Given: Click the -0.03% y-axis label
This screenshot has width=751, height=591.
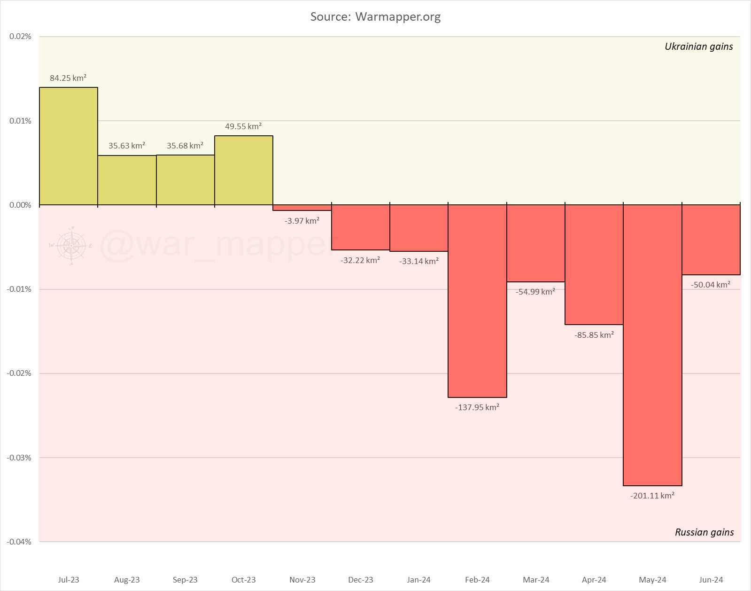Looking at the screenshot, I should pos(19,458).
